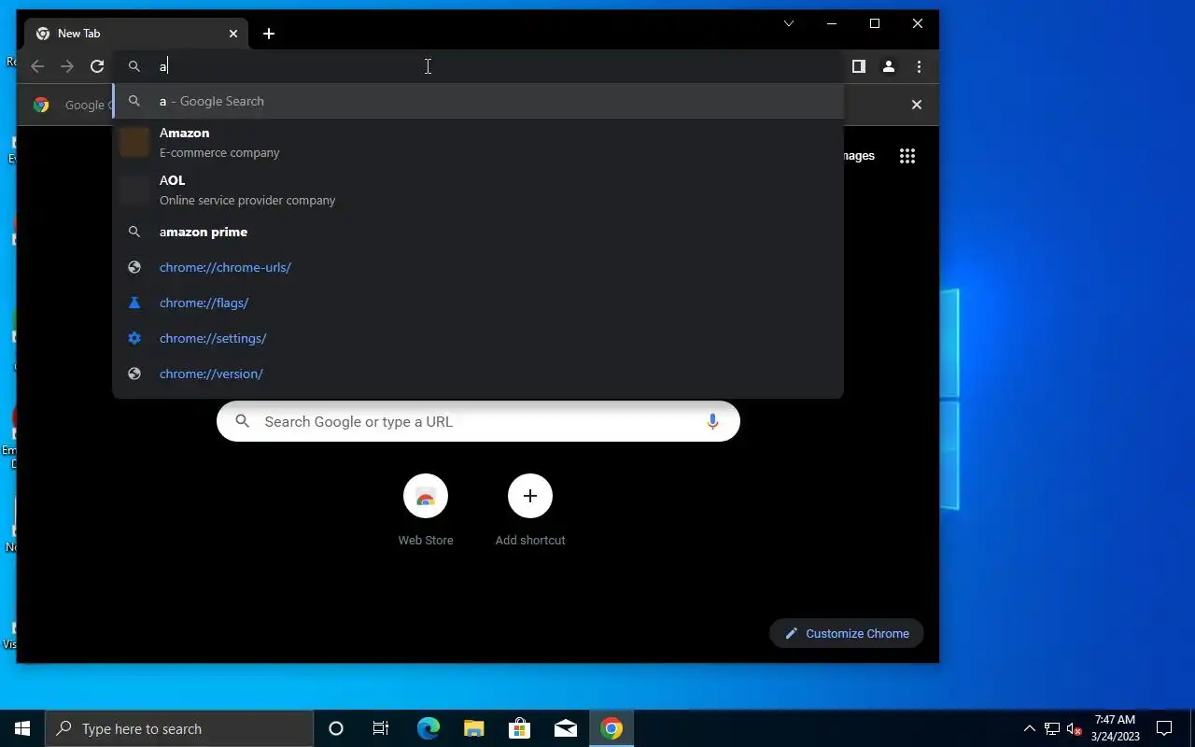Click the Chrome taskbar icon
Screen dimensions: 1195x747
(612, 728)
